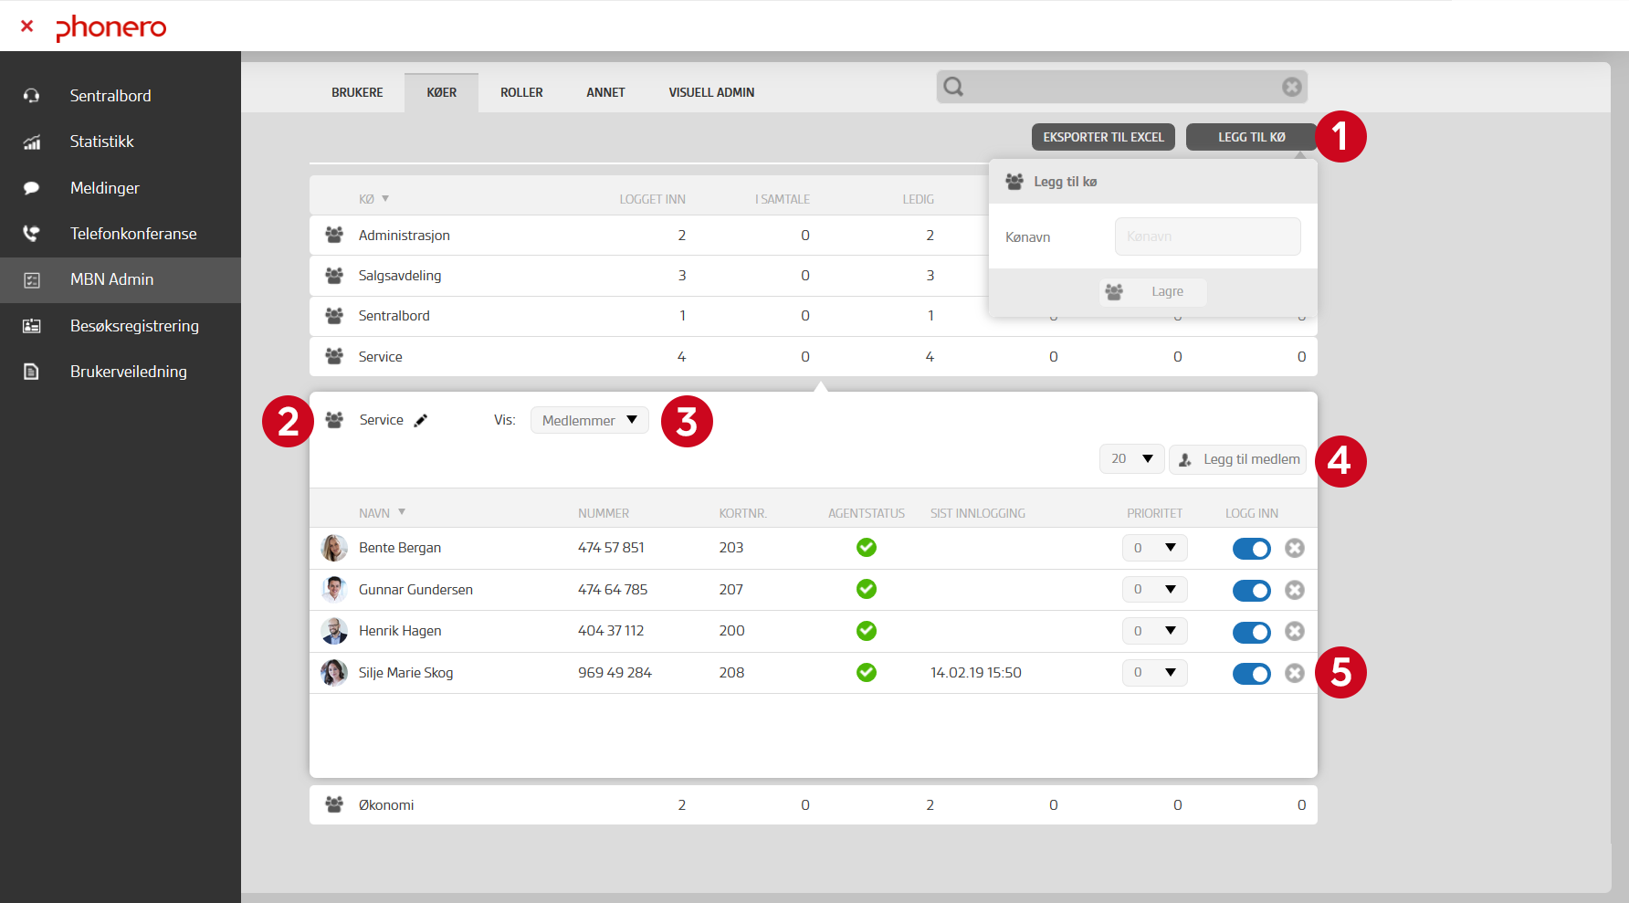Image resolution: width=1629 pixels, height=903 pixels.
Task: Click the group icon in the Legg til kø popup header
Action: point(1014,182)
